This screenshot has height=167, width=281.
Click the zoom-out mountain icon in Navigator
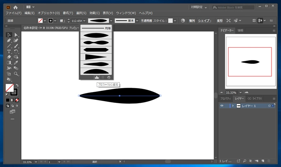pos(221,93)
